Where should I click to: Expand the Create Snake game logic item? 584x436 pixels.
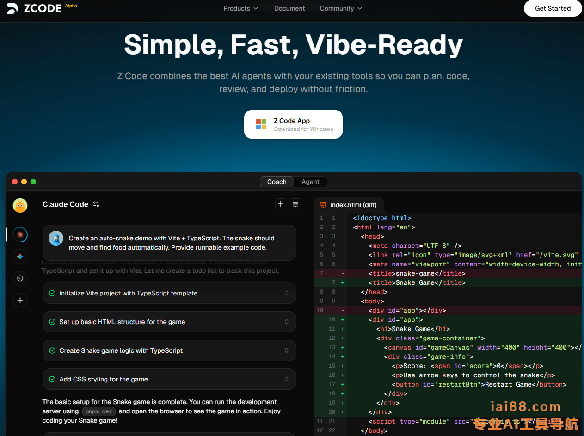pyautogui.click(x=287, y=350)
